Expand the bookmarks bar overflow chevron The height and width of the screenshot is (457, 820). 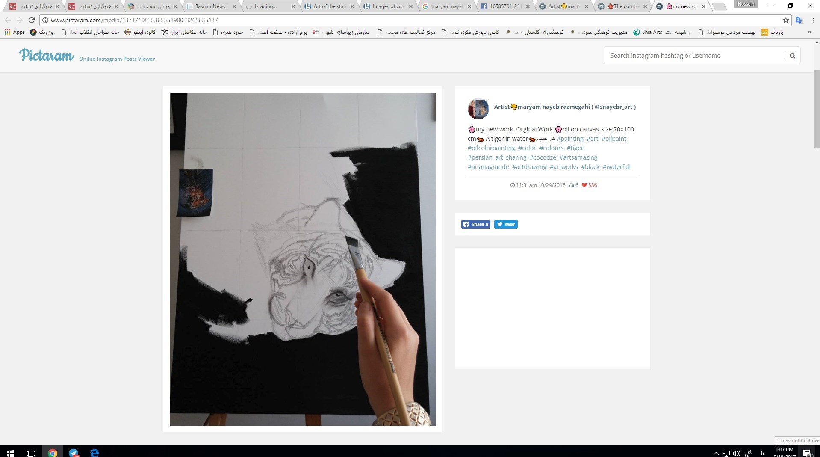point(809,32)
